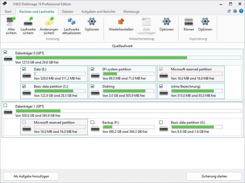Click the Alles sichern icon
The width and height of the screenshot is (245, 183).
pos(11,21)
